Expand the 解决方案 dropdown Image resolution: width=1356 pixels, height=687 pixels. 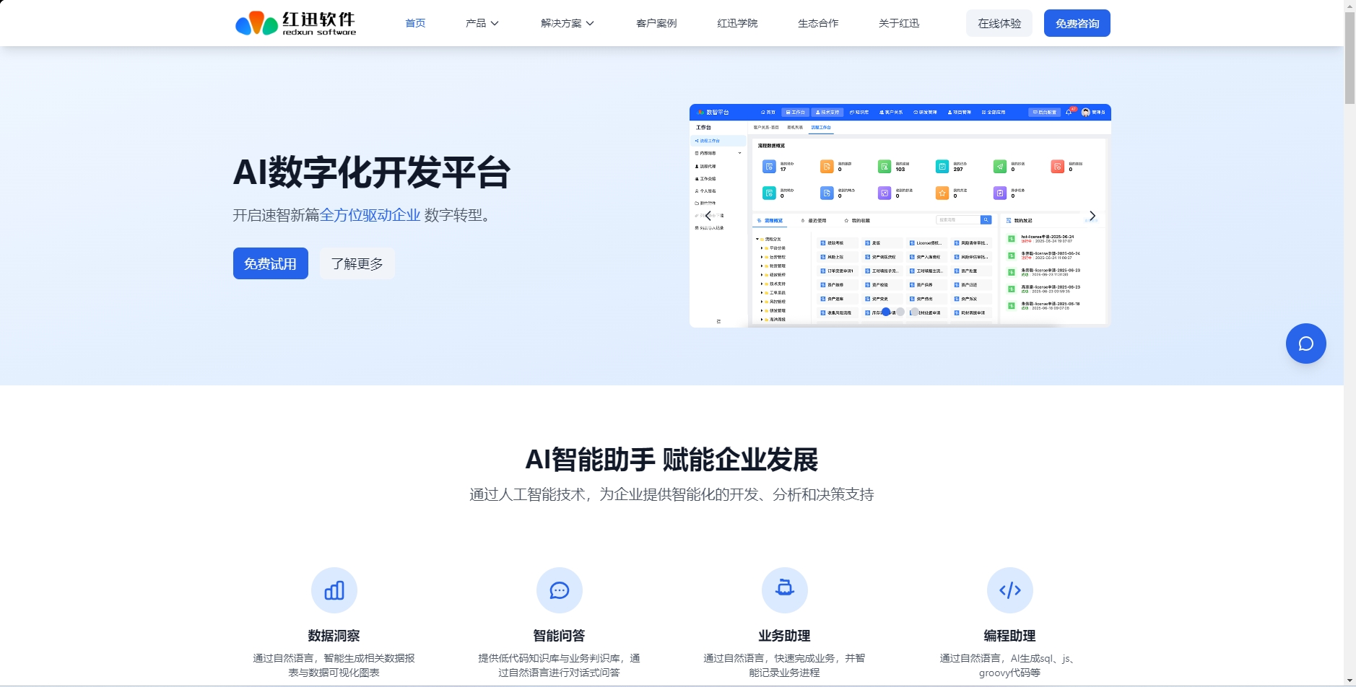(566, 22)
